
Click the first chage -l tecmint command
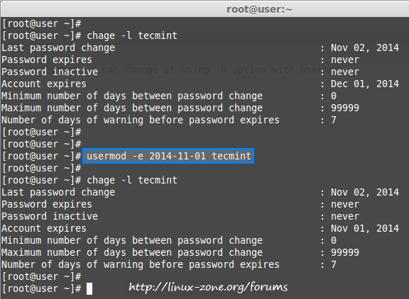coord(132,35)
